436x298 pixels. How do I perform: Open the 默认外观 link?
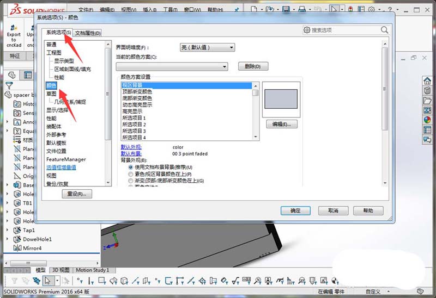point(131,147)
